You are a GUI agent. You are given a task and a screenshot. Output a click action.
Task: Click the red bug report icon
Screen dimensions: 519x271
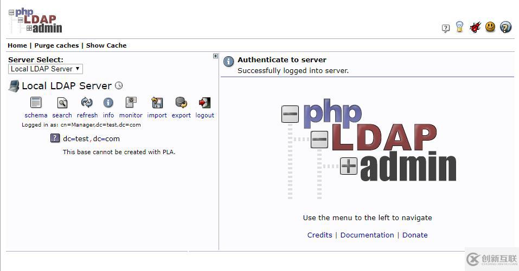[475, 27]
